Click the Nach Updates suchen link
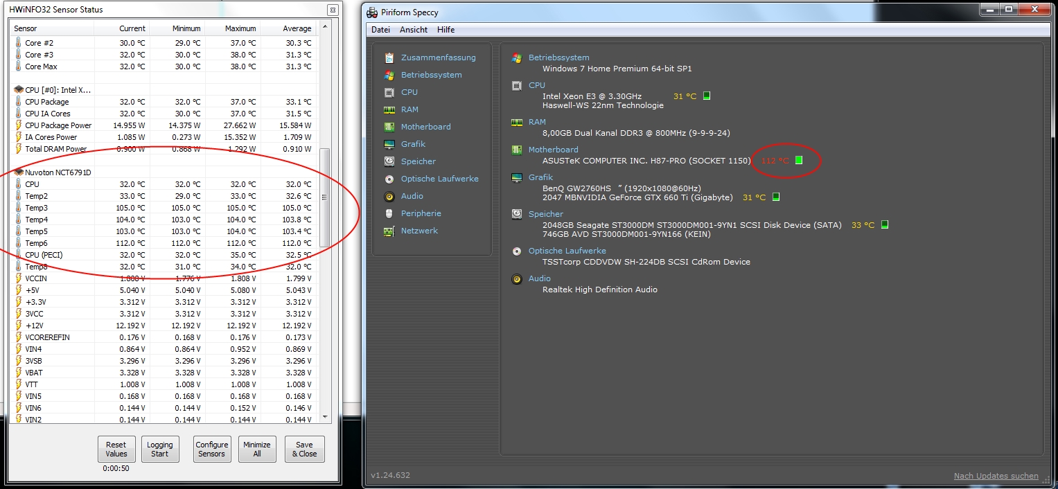Viewport: 1058px width, 489px height. (x=996, y=476)
